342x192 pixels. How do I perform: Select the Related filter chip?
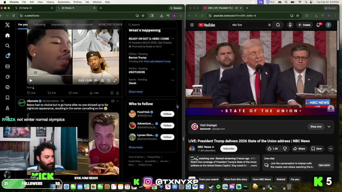[281, 179]
